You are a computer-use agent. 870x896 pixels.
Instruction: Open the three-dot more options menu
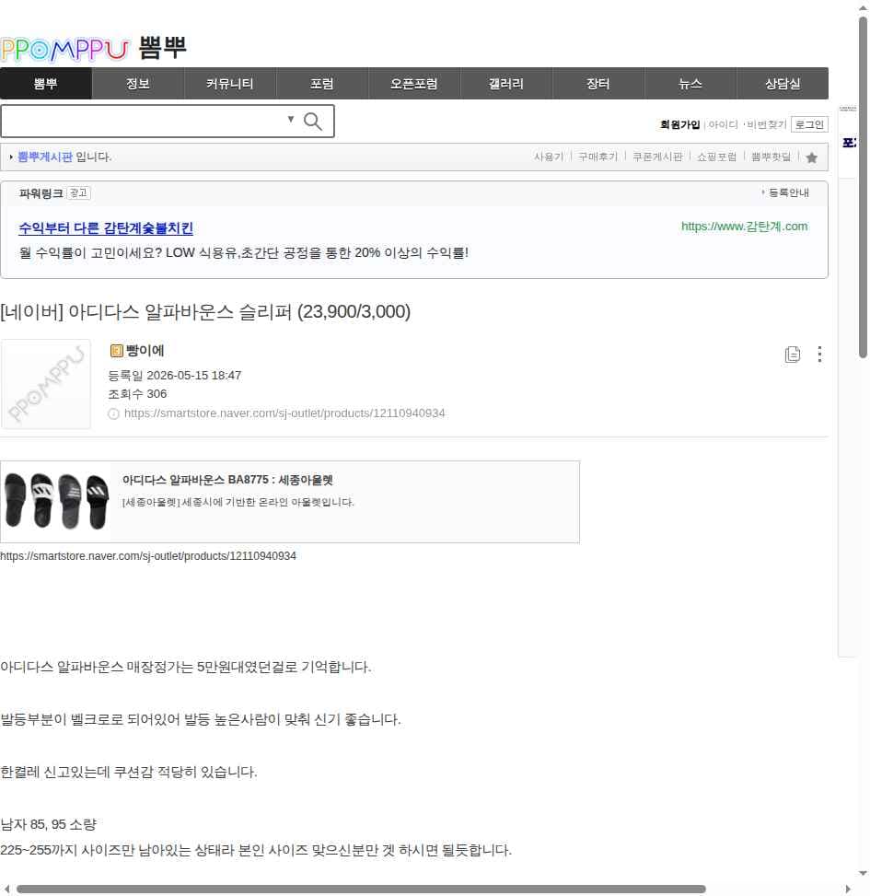tap(819, 355)
